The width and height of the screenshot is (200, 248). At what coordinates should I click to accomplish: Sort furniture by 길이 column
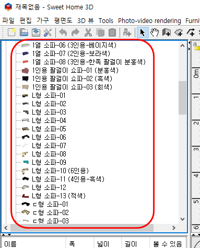tap(136, 244)
